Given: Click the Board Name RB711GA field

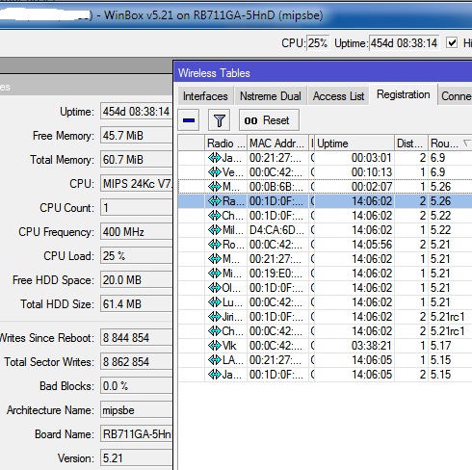Looking at the screenshot, I should 137,434.
